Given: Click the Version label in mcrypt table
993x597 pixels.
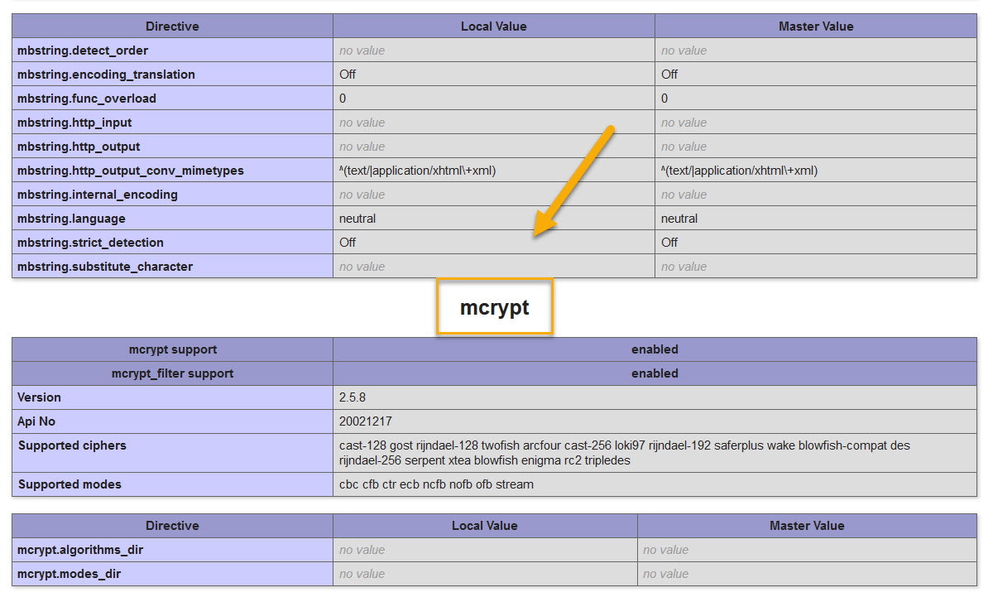Looking at the screenshot, I should tap(39, 397).
